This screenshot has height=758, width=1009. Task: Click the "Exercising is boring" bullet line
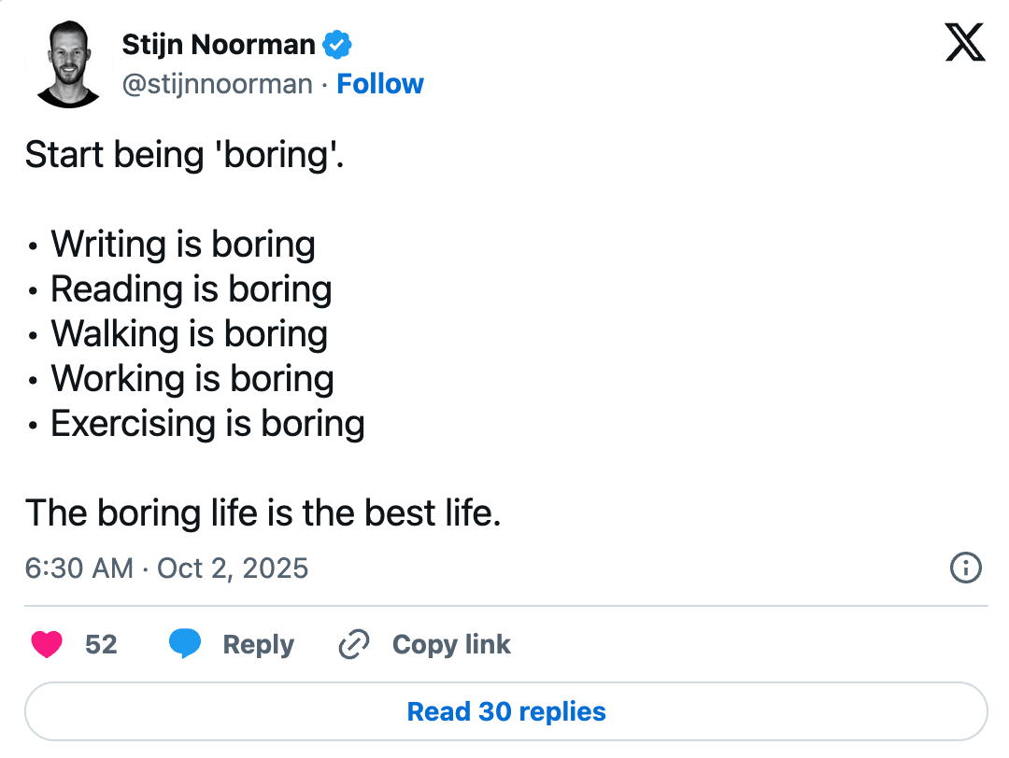coord(206,424)
